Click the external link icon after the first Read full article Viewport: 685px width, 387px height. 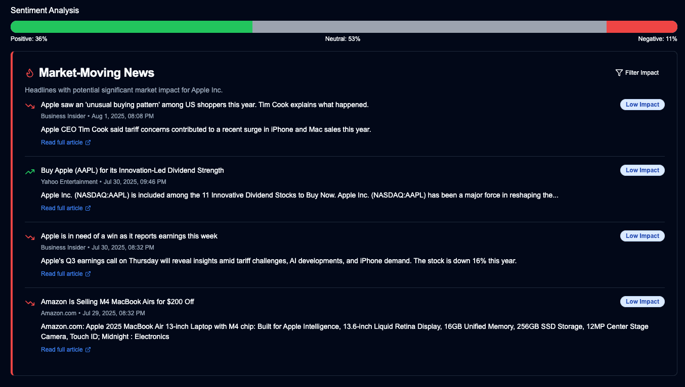88,142
